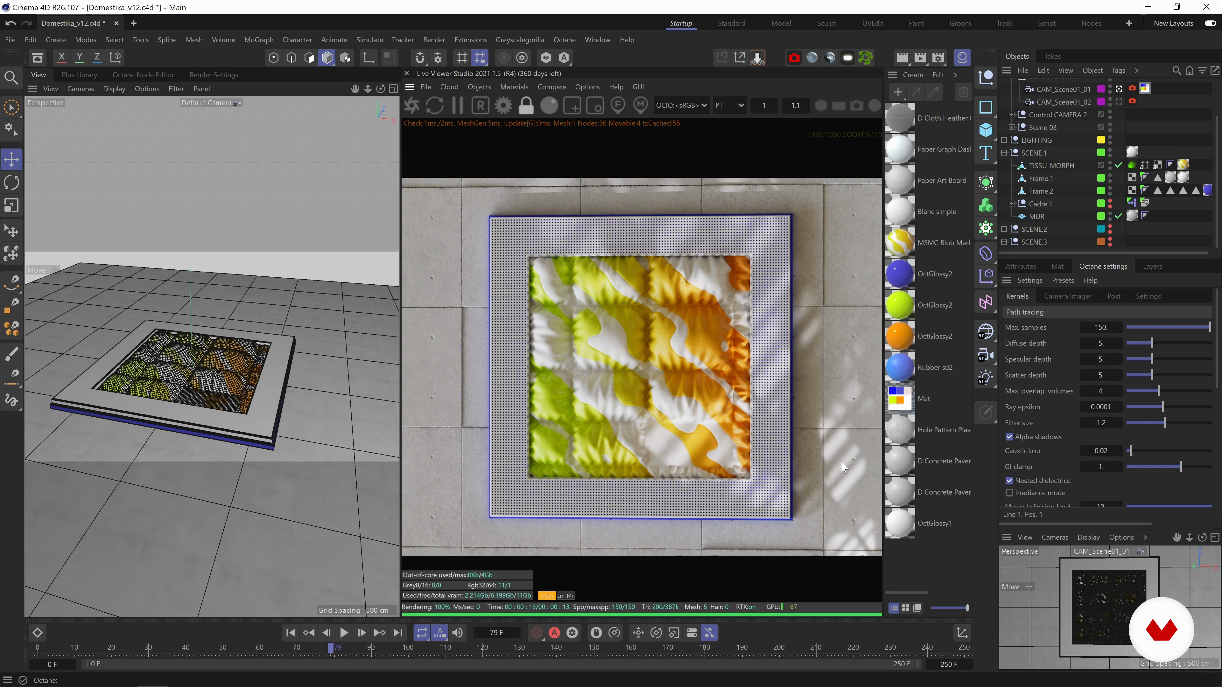Toggle MUR object green checkmark
This screenshot has width=1222, height=687.
click(x=1119, y=216)
